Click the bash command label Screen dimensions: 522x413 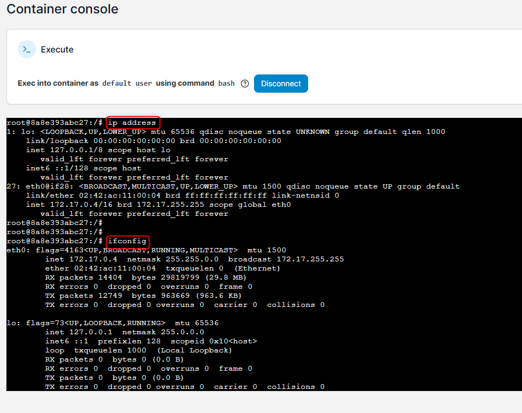tap(226, 83)
